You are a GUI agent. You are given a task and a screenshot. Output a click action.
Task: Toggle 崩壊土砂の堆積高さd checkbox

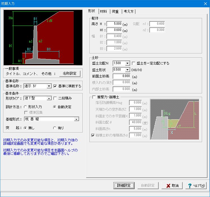click(93, 135)
